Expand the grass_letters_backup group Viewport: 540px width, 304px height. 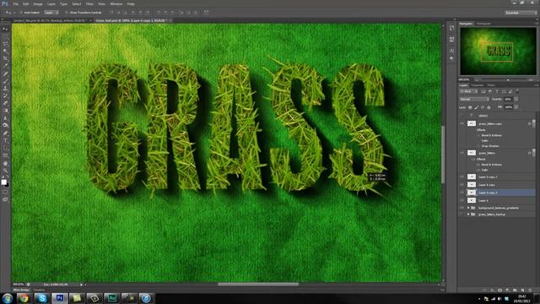point(468,214)
